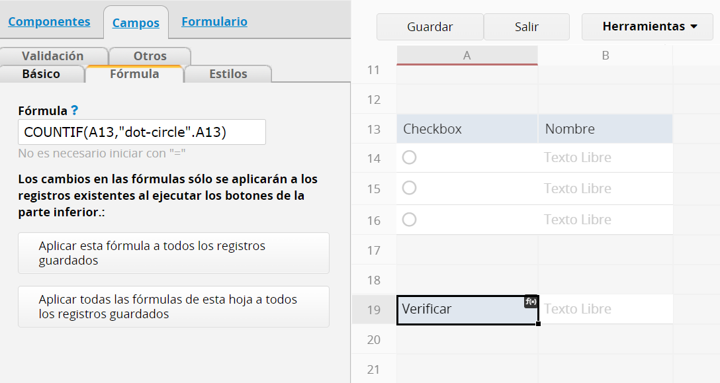Switch to the Validación sub-tab
The height and width of the screenshot is (383, 720).
[53, 56]
